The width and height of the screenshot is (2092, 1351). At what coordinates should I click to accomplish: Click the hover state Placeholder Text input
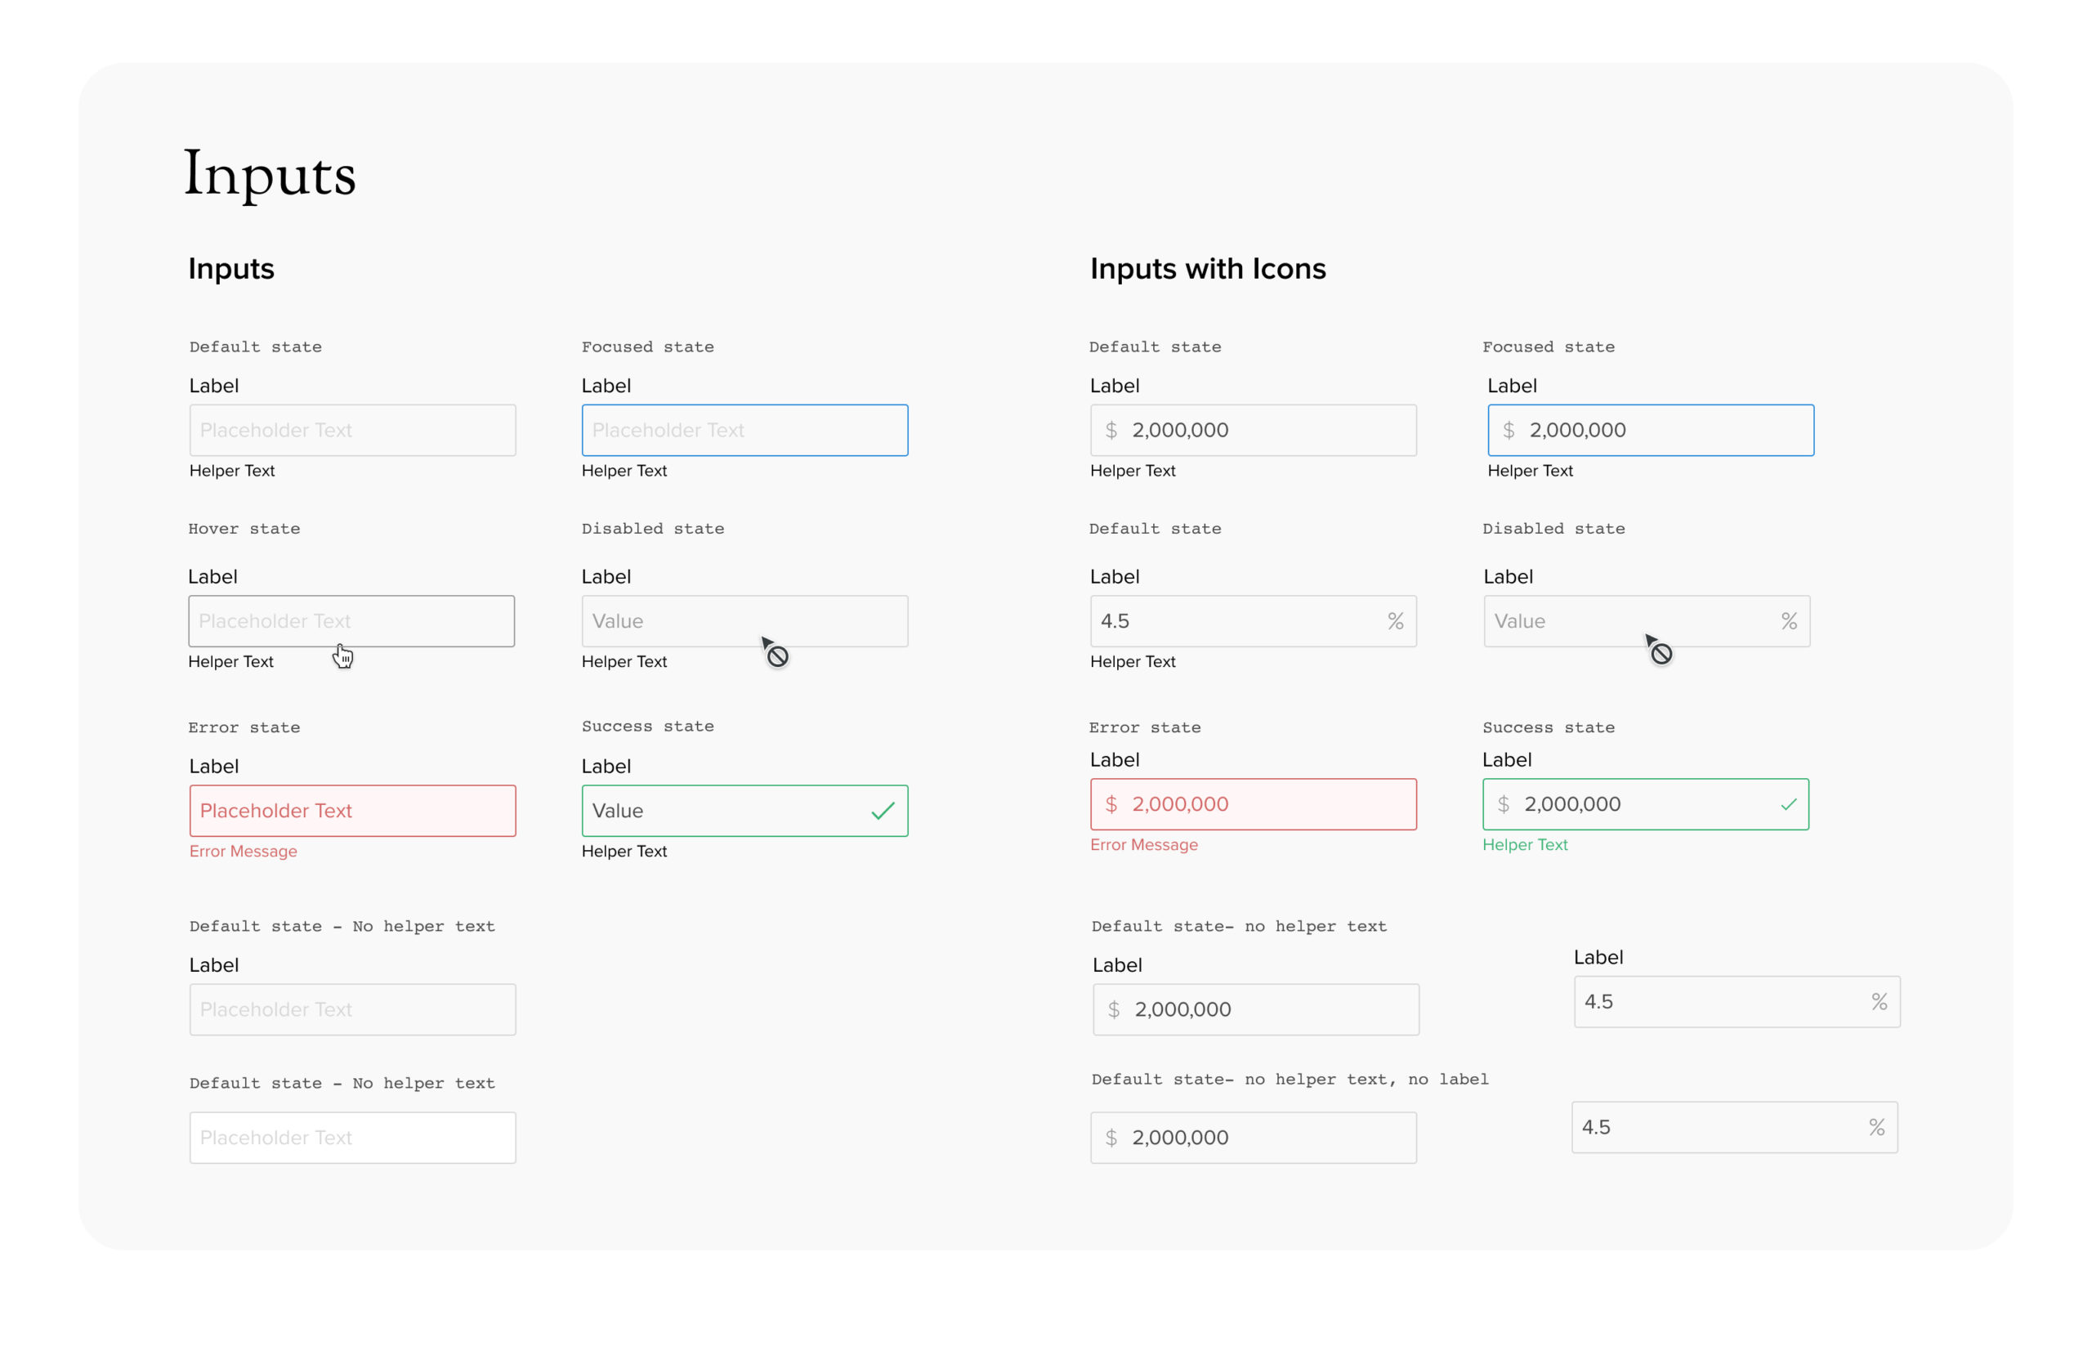(x=351, y=621)
